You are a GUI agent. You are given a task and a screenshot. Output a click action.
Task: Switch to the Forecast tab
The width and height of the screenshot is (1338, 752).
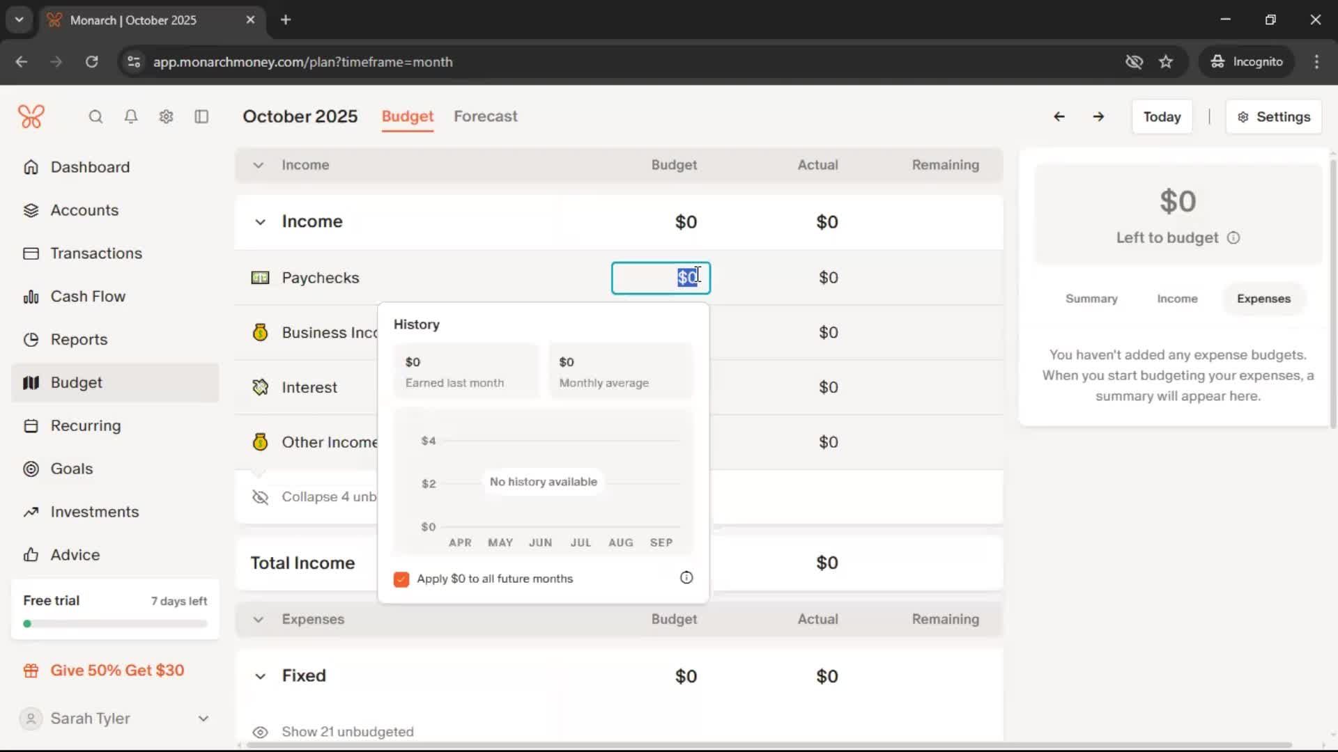485,116
